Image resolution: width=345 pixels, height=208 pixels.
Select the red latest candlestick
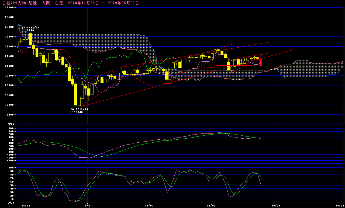click(261, 62)
